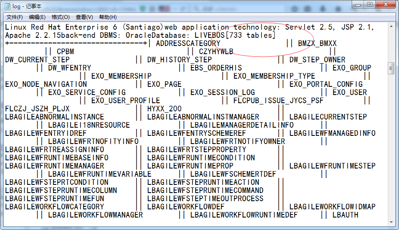
Task: Click the text DW_HISTORY_STEP
Action: click(x=179, y=60)
